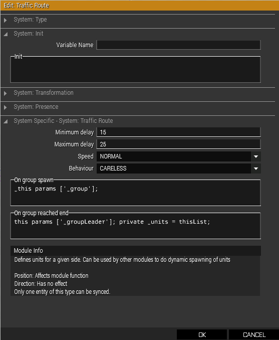This screenshot has height=340, width=279.
Task: Click the System: Transformation header label
Action: coord(44,93)
